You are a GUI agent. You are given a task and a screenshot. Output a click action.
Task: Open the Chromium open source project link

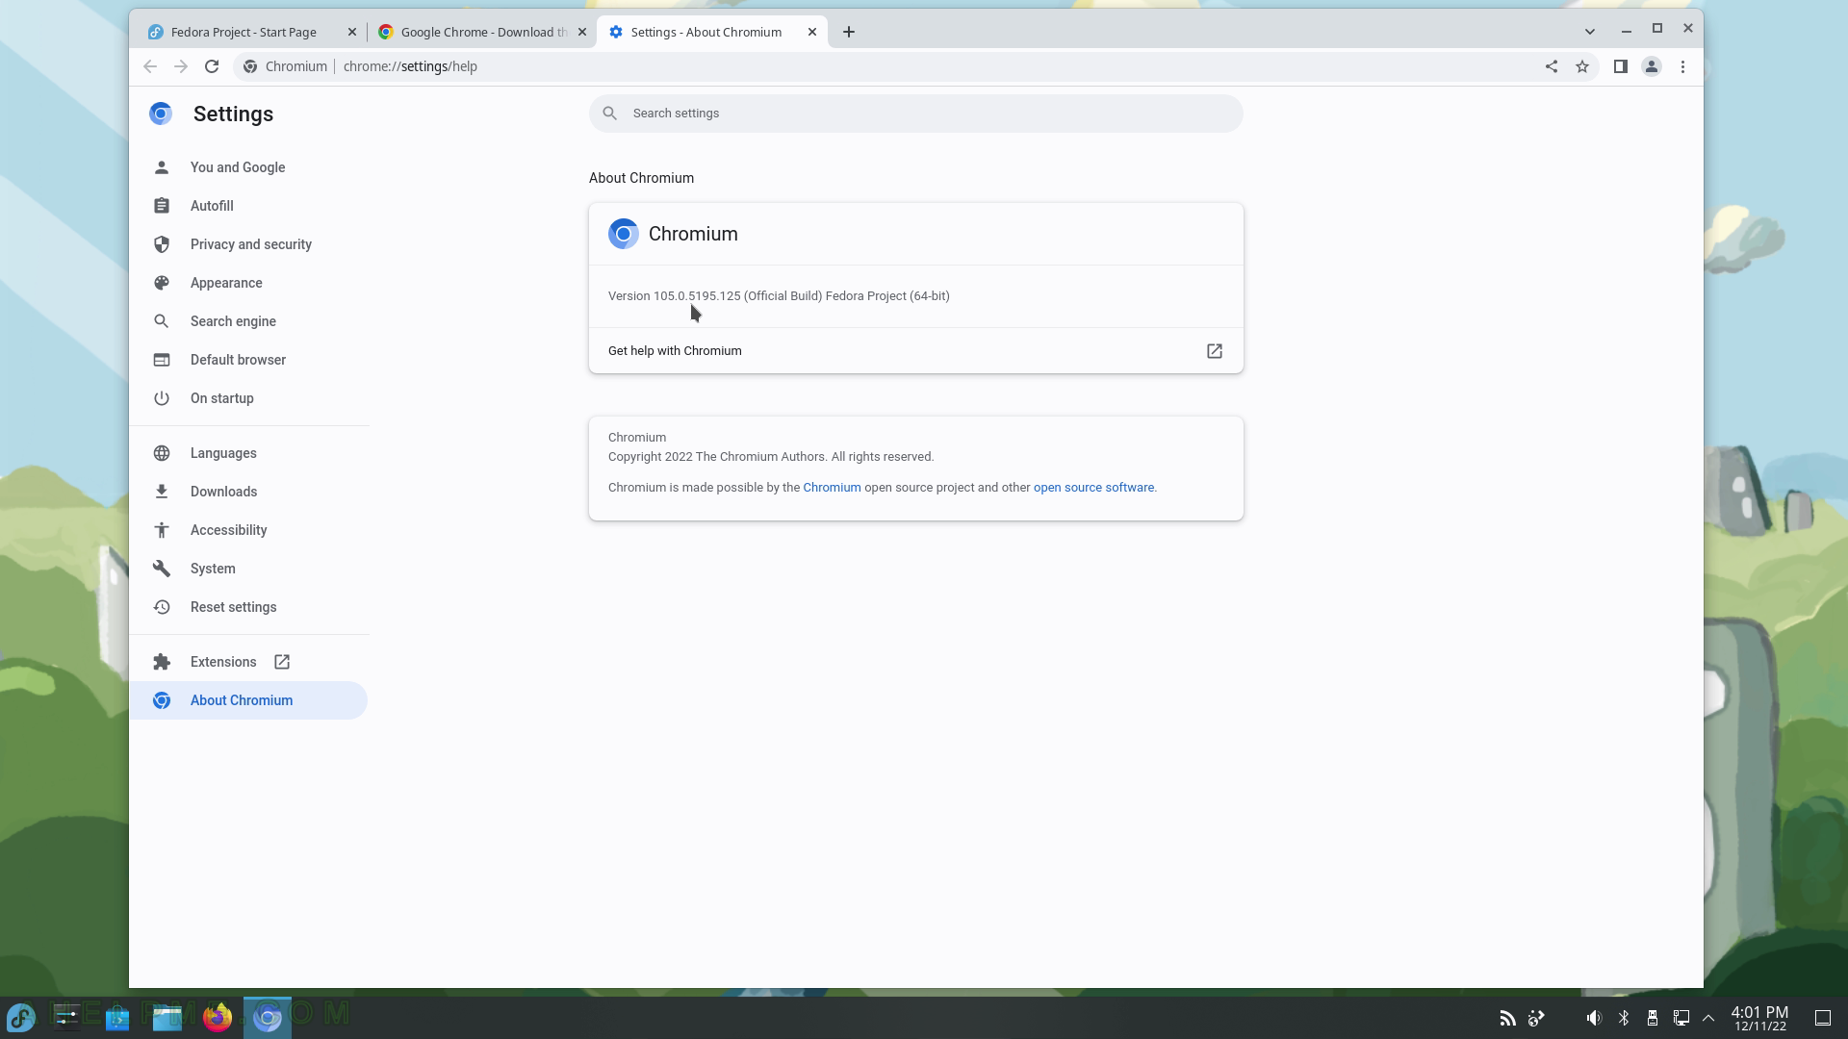pos(832,488)
